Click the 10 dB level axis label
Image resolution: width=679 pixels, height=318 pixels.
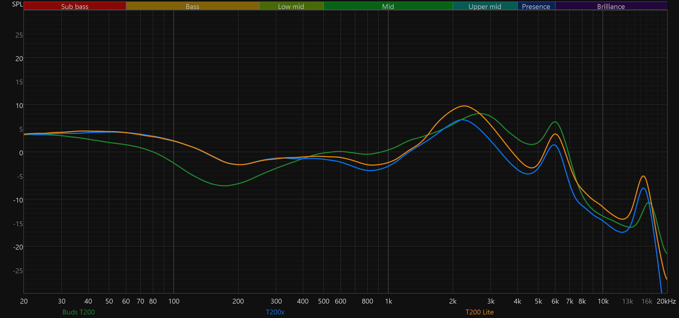point(19,106)
